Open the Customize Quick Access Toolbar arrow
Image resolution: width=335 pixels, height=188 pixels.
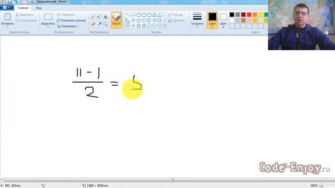(32, 2)
